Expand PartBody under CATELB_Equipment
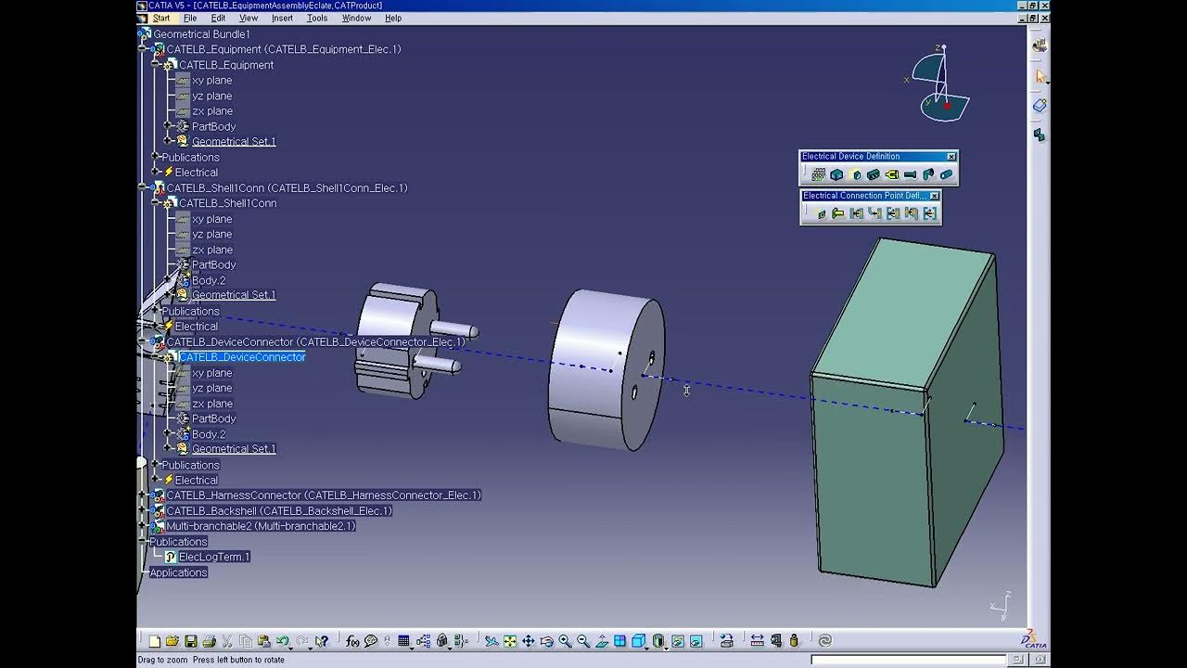This screenshot has height=668, width=1187. pyautogui.click(x=168, y=126)
